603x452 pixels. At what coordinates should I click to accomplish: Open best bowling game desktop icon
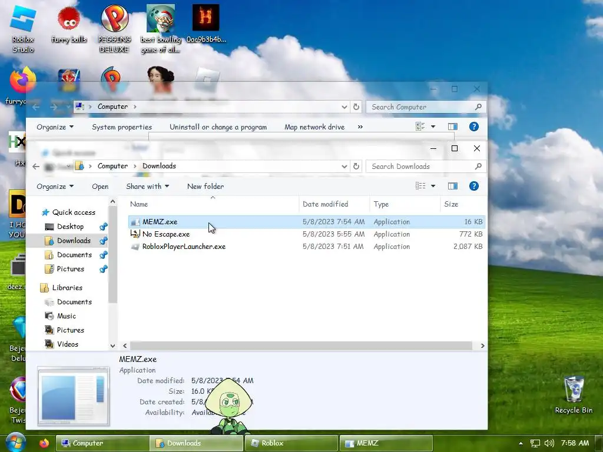click(160, 29)
